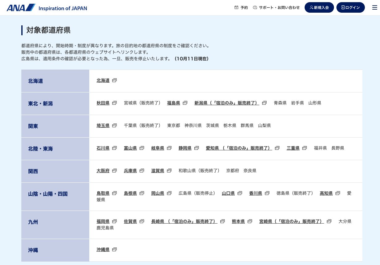380x265 pixels.
Task: Open 新潟県(「宿泊のみ」販売終了) link
Action: tap(227, 103)
